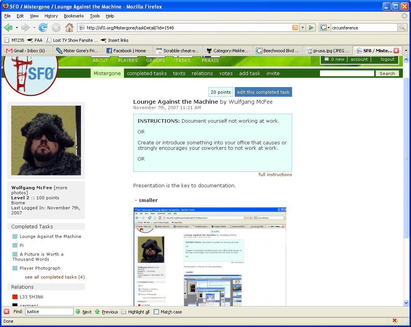Open the Tools menu

[x=95, y=16]
